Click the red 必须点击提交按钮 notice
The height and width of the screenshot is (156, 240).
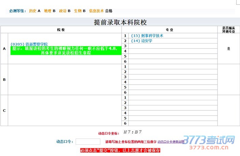point(120,150)
